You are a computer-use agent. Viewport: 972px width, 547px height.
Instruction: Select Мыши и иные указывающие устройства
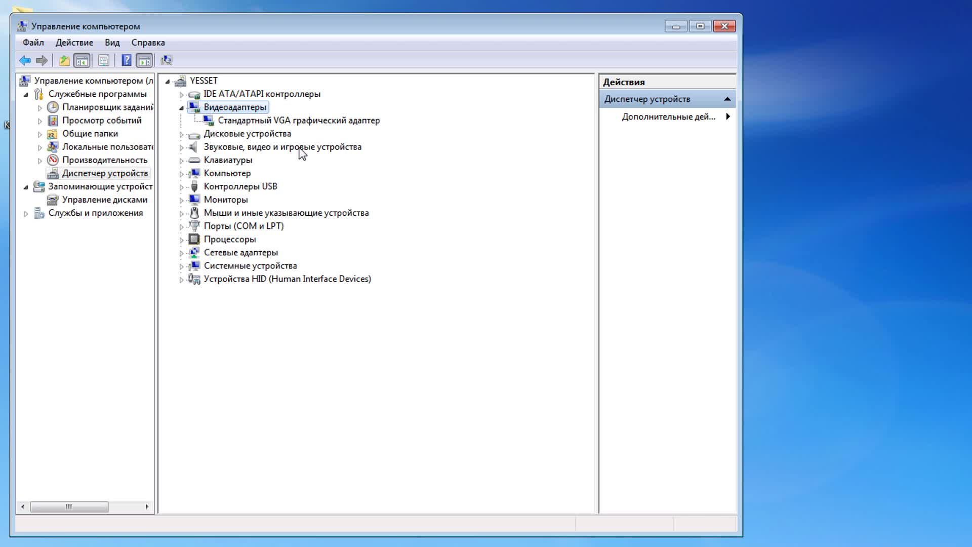(x=286, y=213)
